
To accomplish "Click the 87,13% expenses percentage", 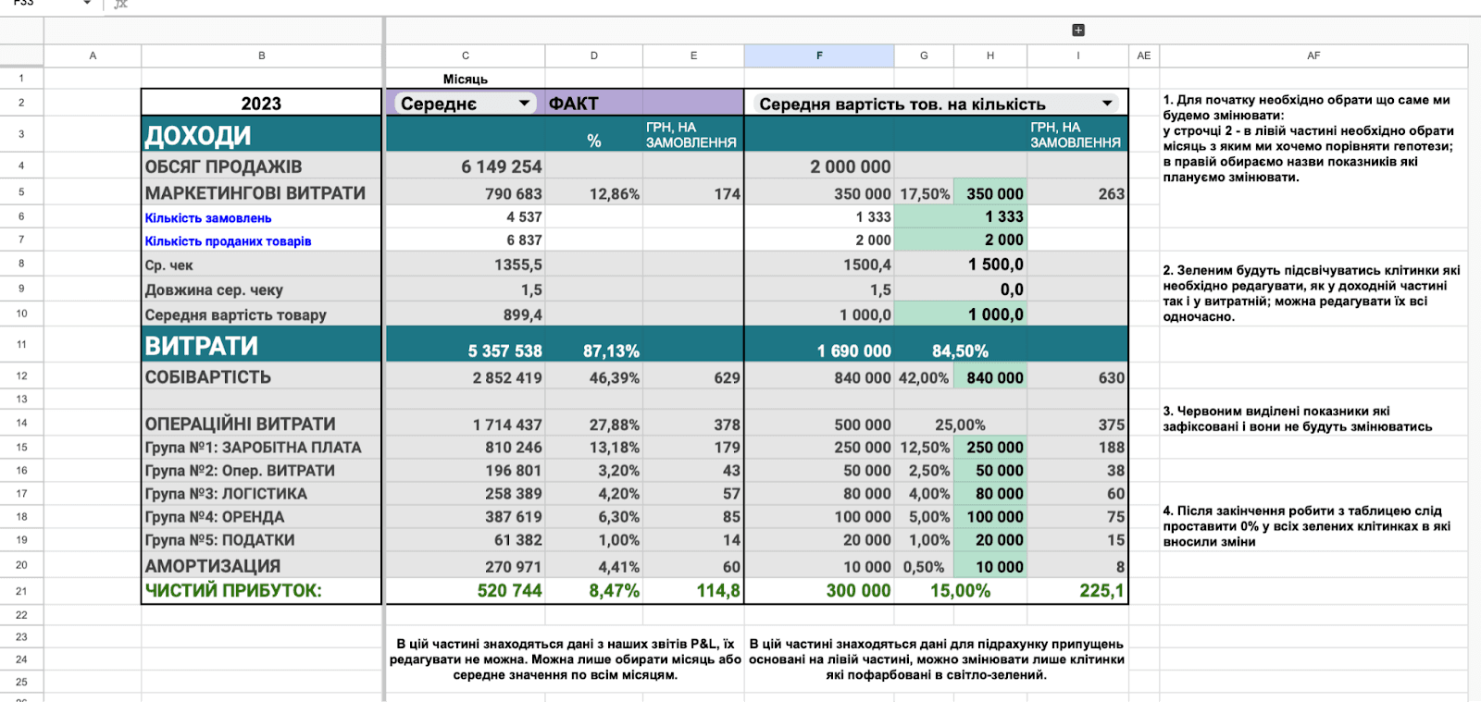I will pos(594,346).
